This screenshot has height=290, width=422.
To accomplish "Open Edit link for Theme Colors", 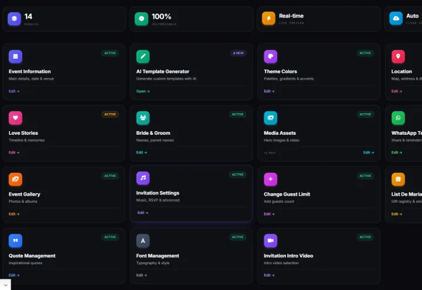I will 269,91.
